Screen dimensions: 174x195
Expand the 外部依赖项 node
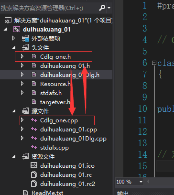coord(13,38)
